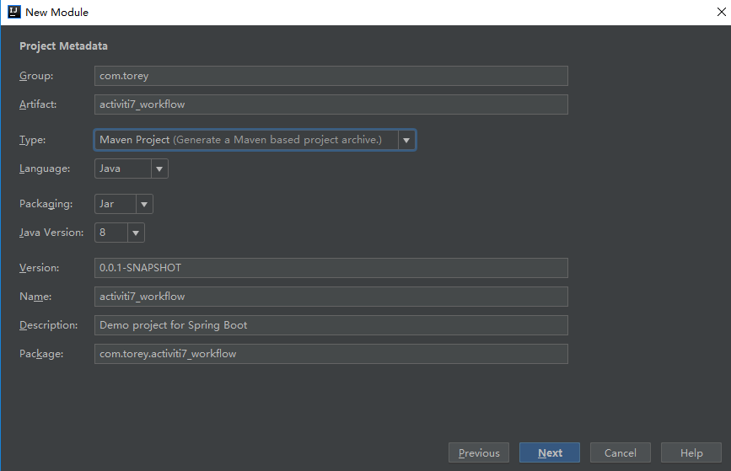This screenshot has height=471, width=731.
Task: Click the Group input field
Action: (x=331, y=76)
